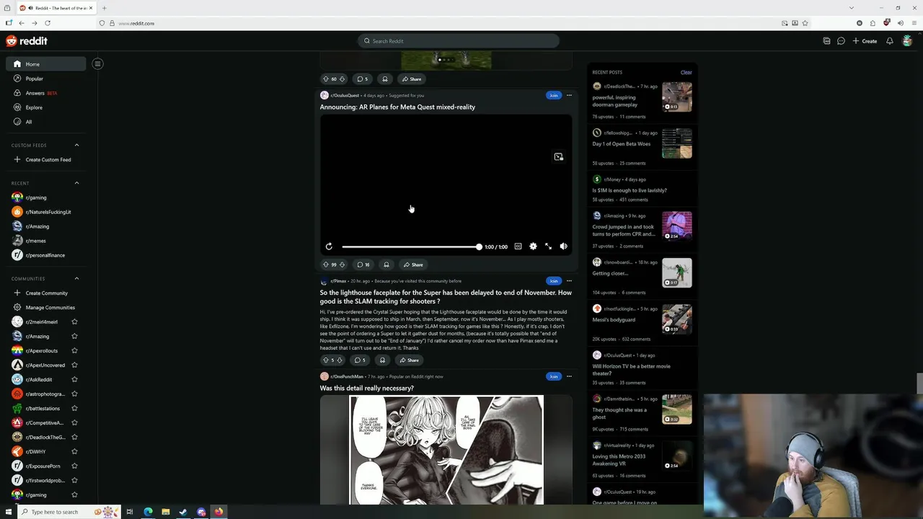Open Answers BETA

[x=45, y=93]
